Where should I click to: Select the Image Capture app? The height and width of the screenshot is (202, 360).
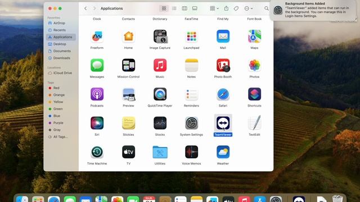[160, 36]
